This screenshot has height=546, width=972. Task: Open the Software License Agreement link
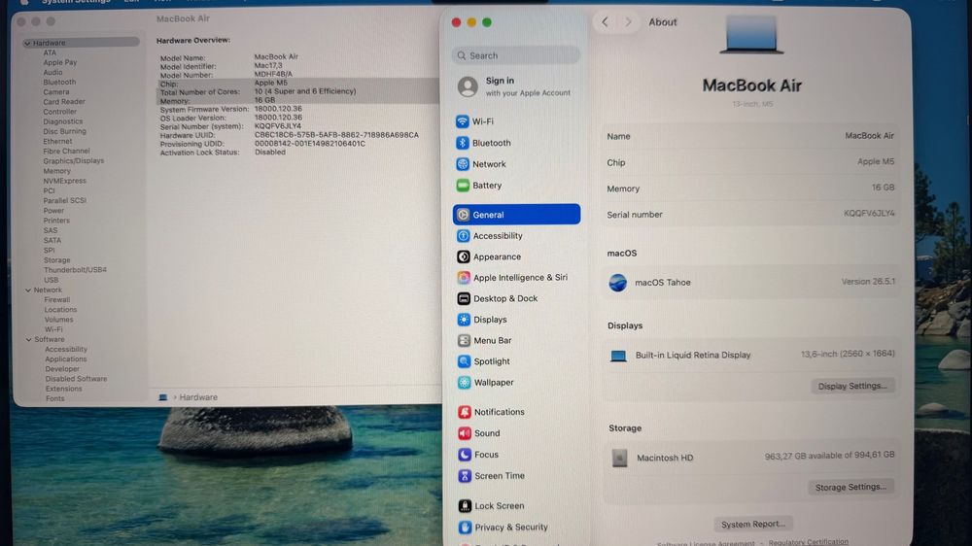coord(706,543)
